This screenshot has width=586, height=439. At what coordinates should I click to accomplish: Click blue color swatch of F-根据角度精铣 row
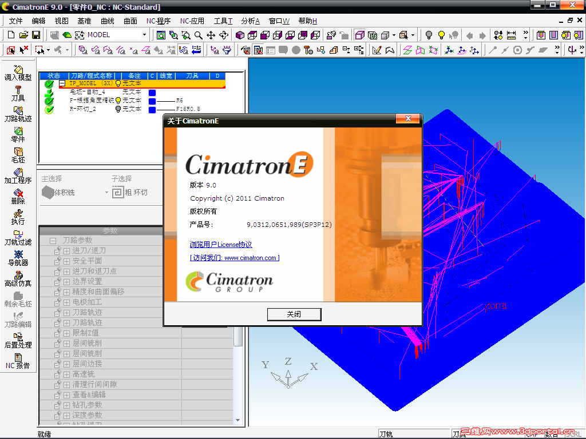click(152, 101)
